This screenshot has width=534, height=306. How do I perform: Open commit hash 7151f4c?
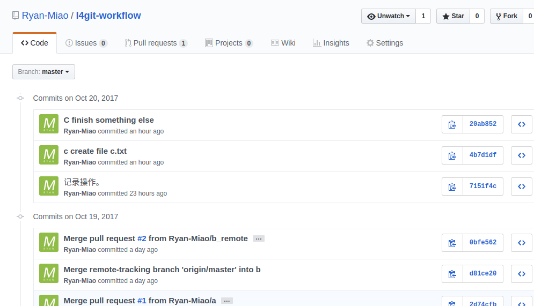[483, 186]
